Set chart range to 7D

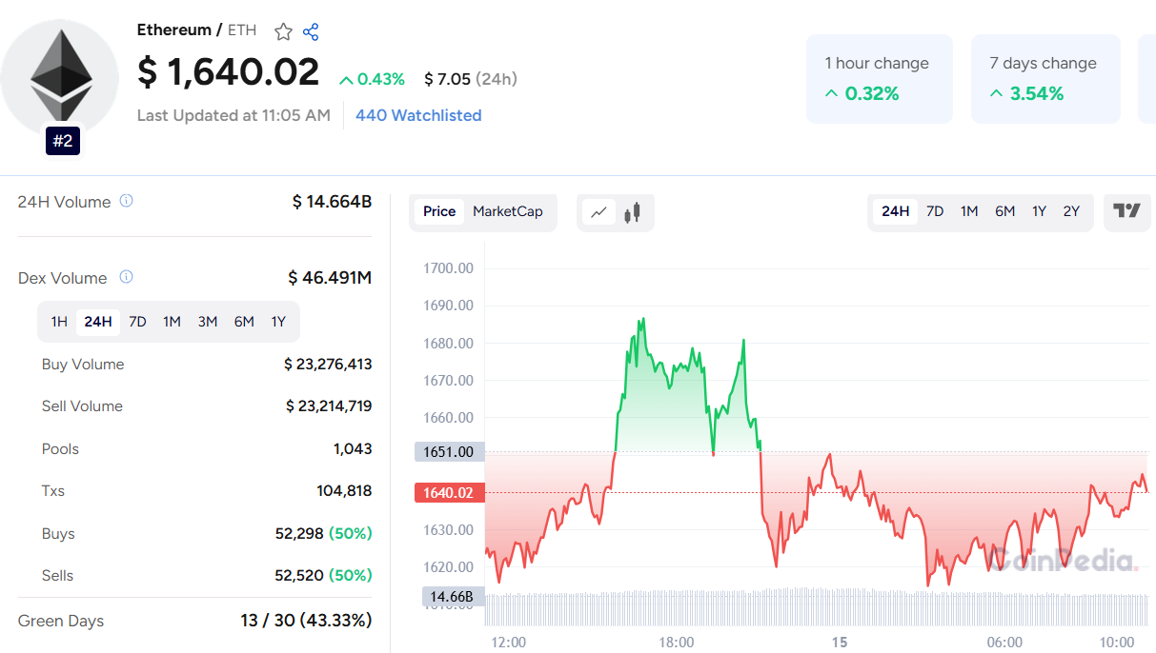click(x=935, y=211)
